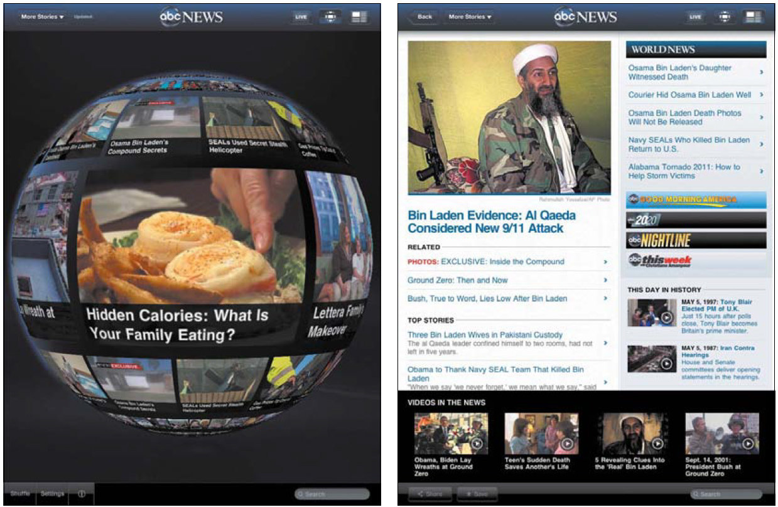Play Tony Blair Elected PM video thumbnail

(652, 312)
